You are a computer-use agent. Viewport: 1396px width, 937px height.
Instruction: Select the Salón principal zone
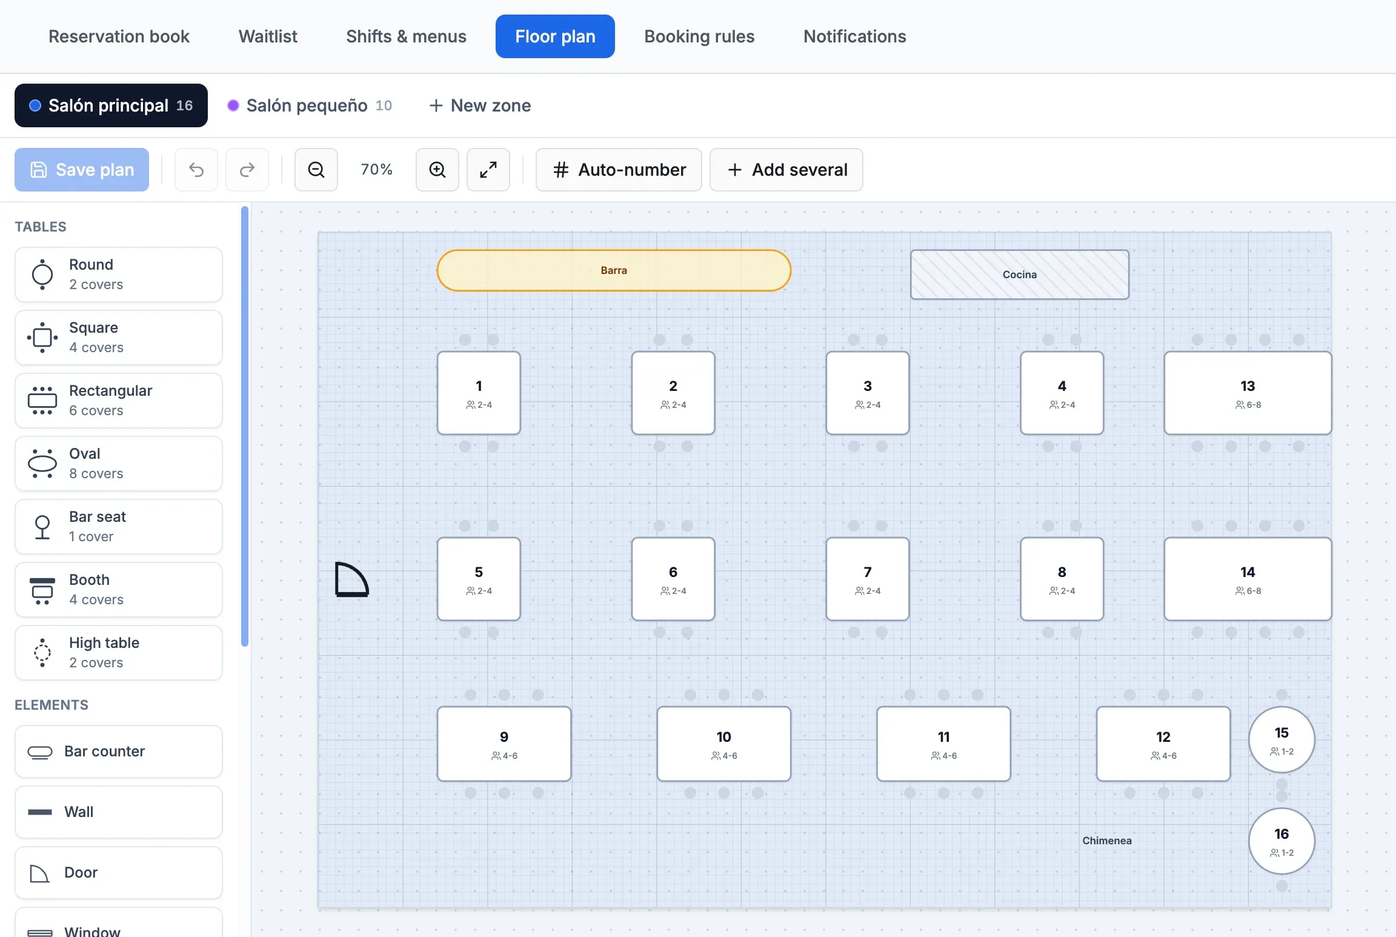tap(111, 105)
